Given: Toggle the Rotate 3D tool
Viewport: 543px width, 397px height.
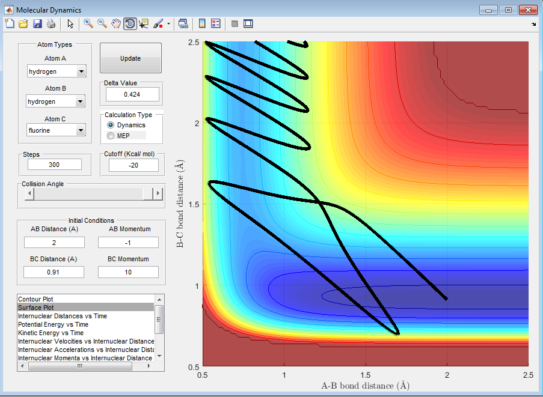Looking at the screenshot, I should pos(130,23).
